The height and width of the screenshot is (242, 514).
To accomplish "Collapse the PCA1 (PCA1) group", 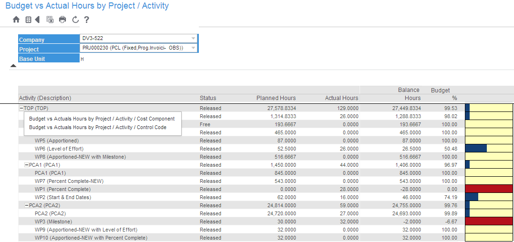I will pos(27,165).
